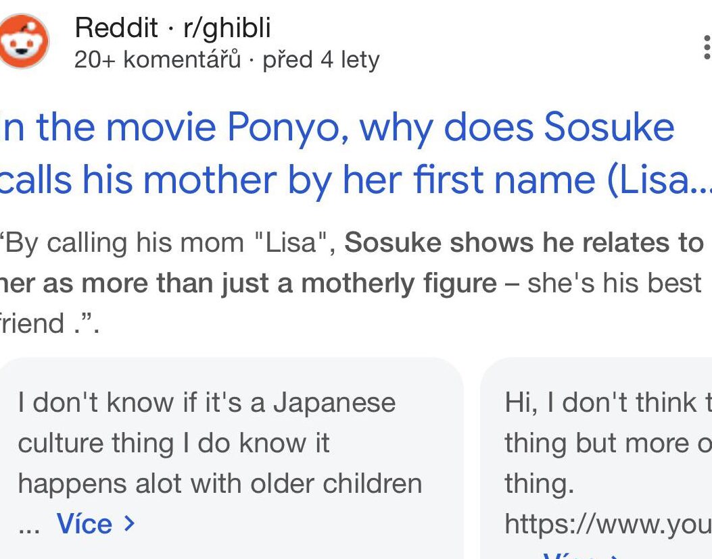This screenshot has width=712, height=559.
Task: Open the "I don't know if it's a Japanese" card
Action: [206, 402]
